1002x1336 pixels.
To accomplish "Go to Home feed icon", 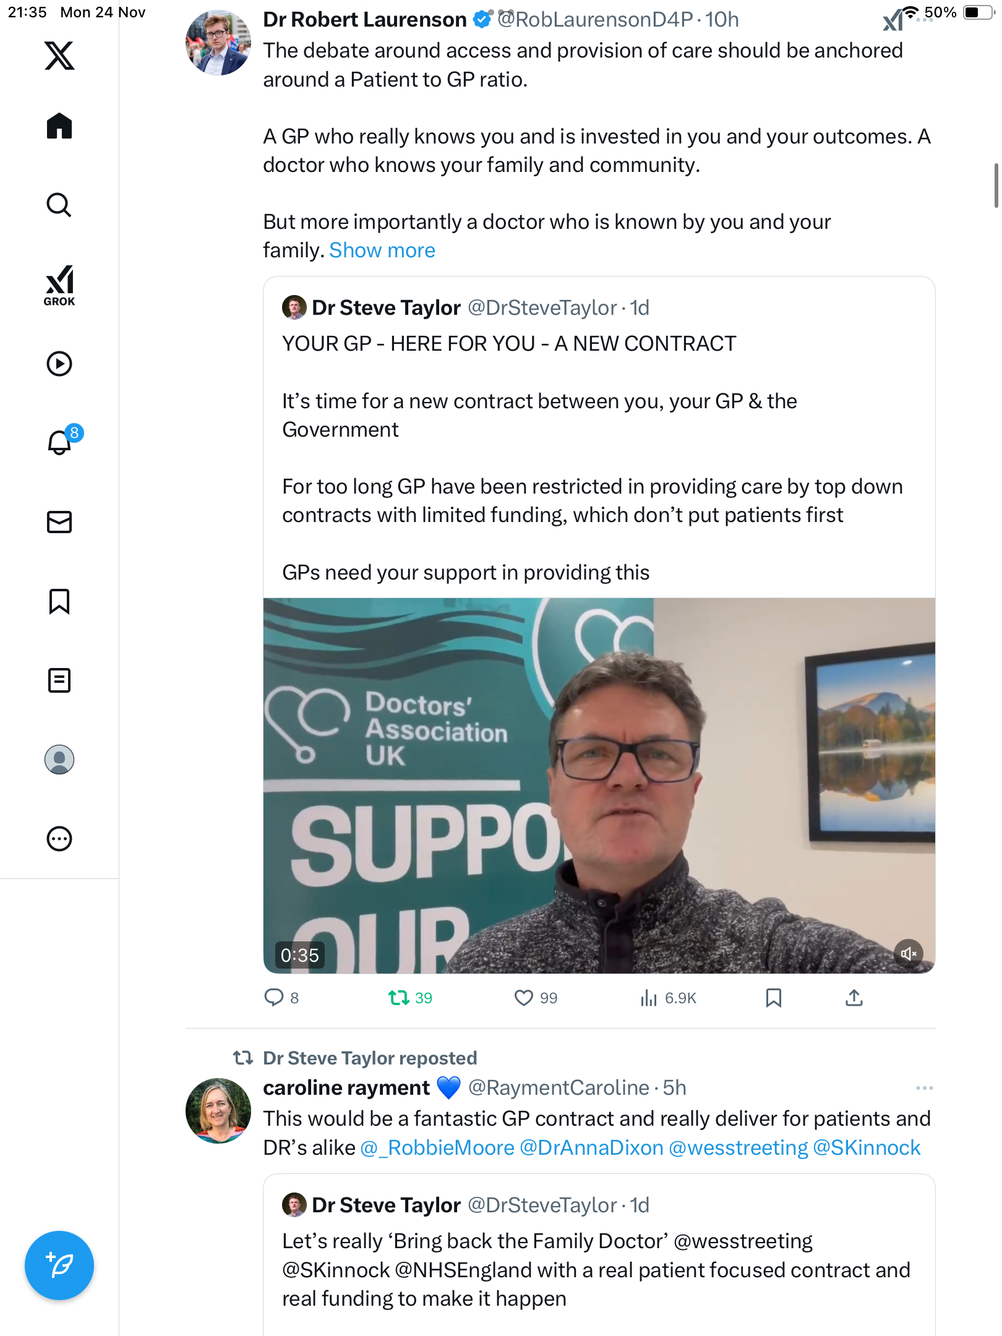I will [59, 126].
